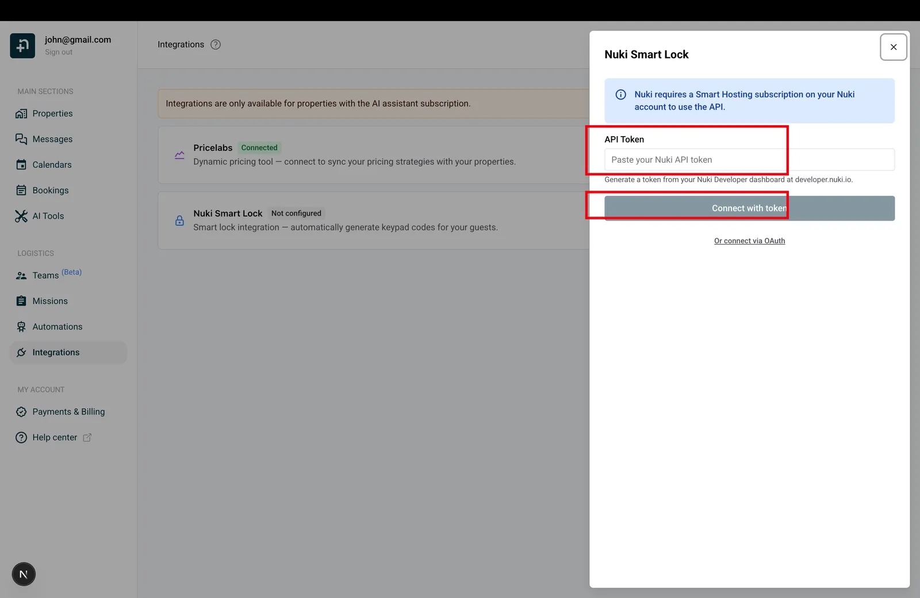Click the Bookings list icon
The image size is (920, 598).
pyautogui.click(x=21, y=191)
